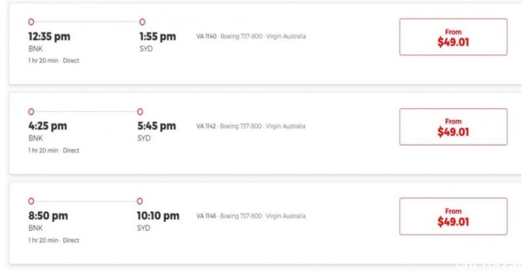Viewport: 529px width, 272px height.
Task: Click arrival circle marker above 5:45 pm
Action: [x=140, y=112]
